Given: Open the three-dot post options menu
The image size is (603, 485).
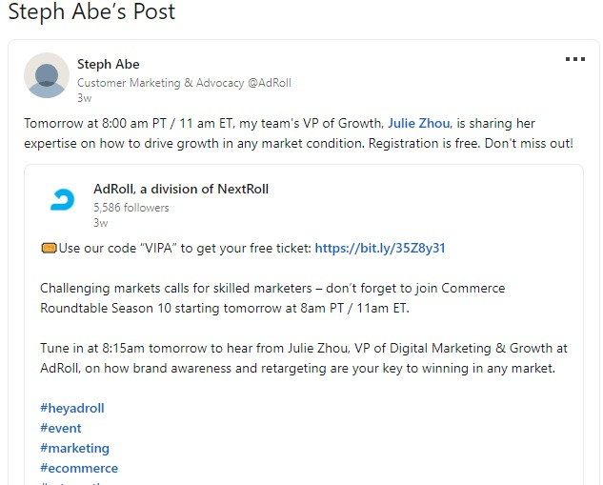Looking at the screenshot, I should pos(574,59).
